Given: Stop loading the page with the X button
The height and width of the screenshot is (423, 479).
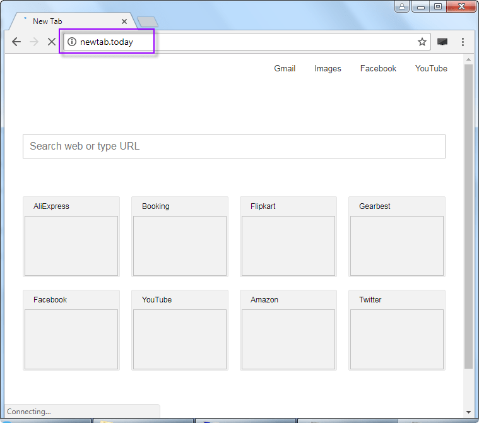Looking at the screenshot, I should [52, 42].
